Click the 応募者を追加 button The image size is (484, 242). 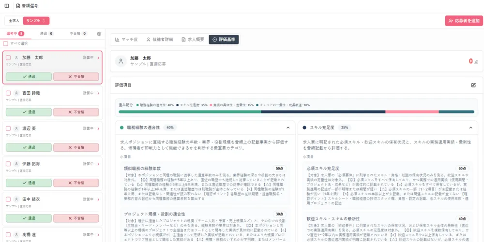(x=464, y=21)
